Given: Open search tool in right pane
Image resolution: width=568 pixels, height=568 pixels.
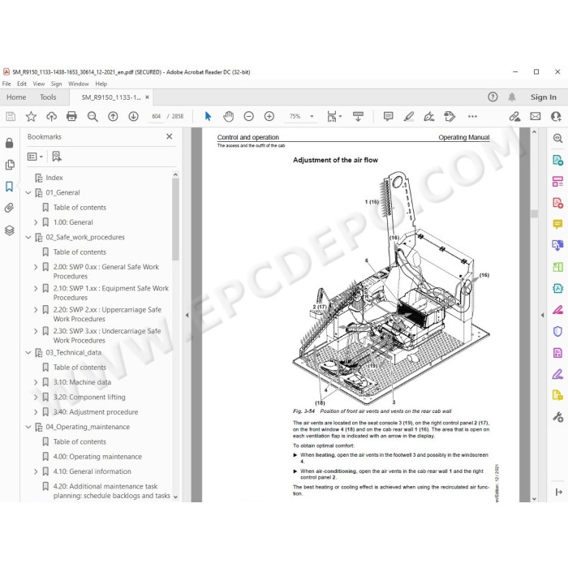Looking at the screenshot, I should [x=557, y=138].
